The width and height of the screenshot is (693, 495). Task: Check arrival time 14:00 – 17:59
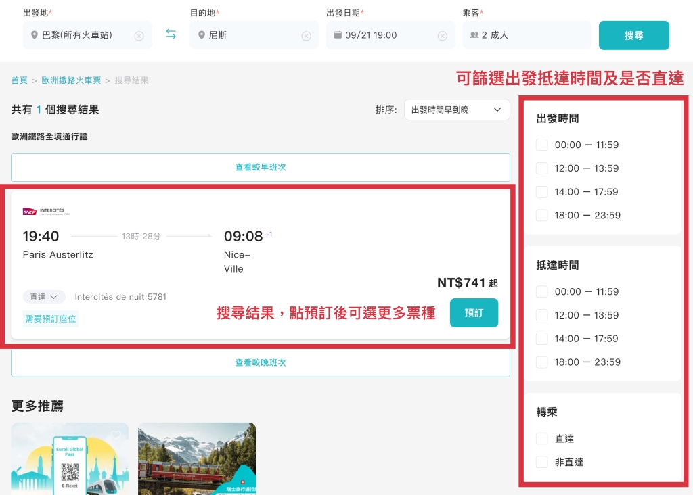click(x=542, y=339)
